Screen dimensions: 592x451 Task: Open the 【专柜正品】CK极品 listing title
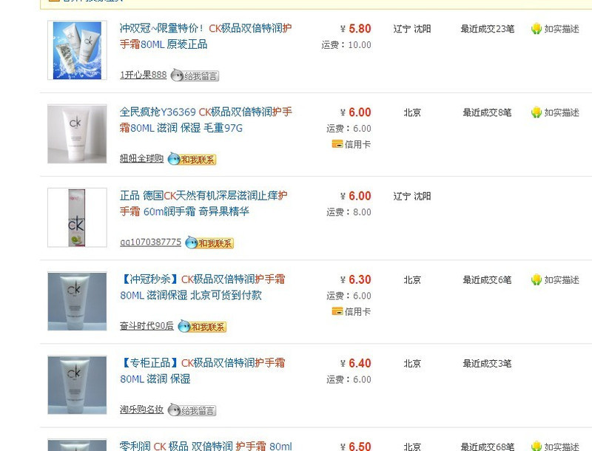pos(202,371)
